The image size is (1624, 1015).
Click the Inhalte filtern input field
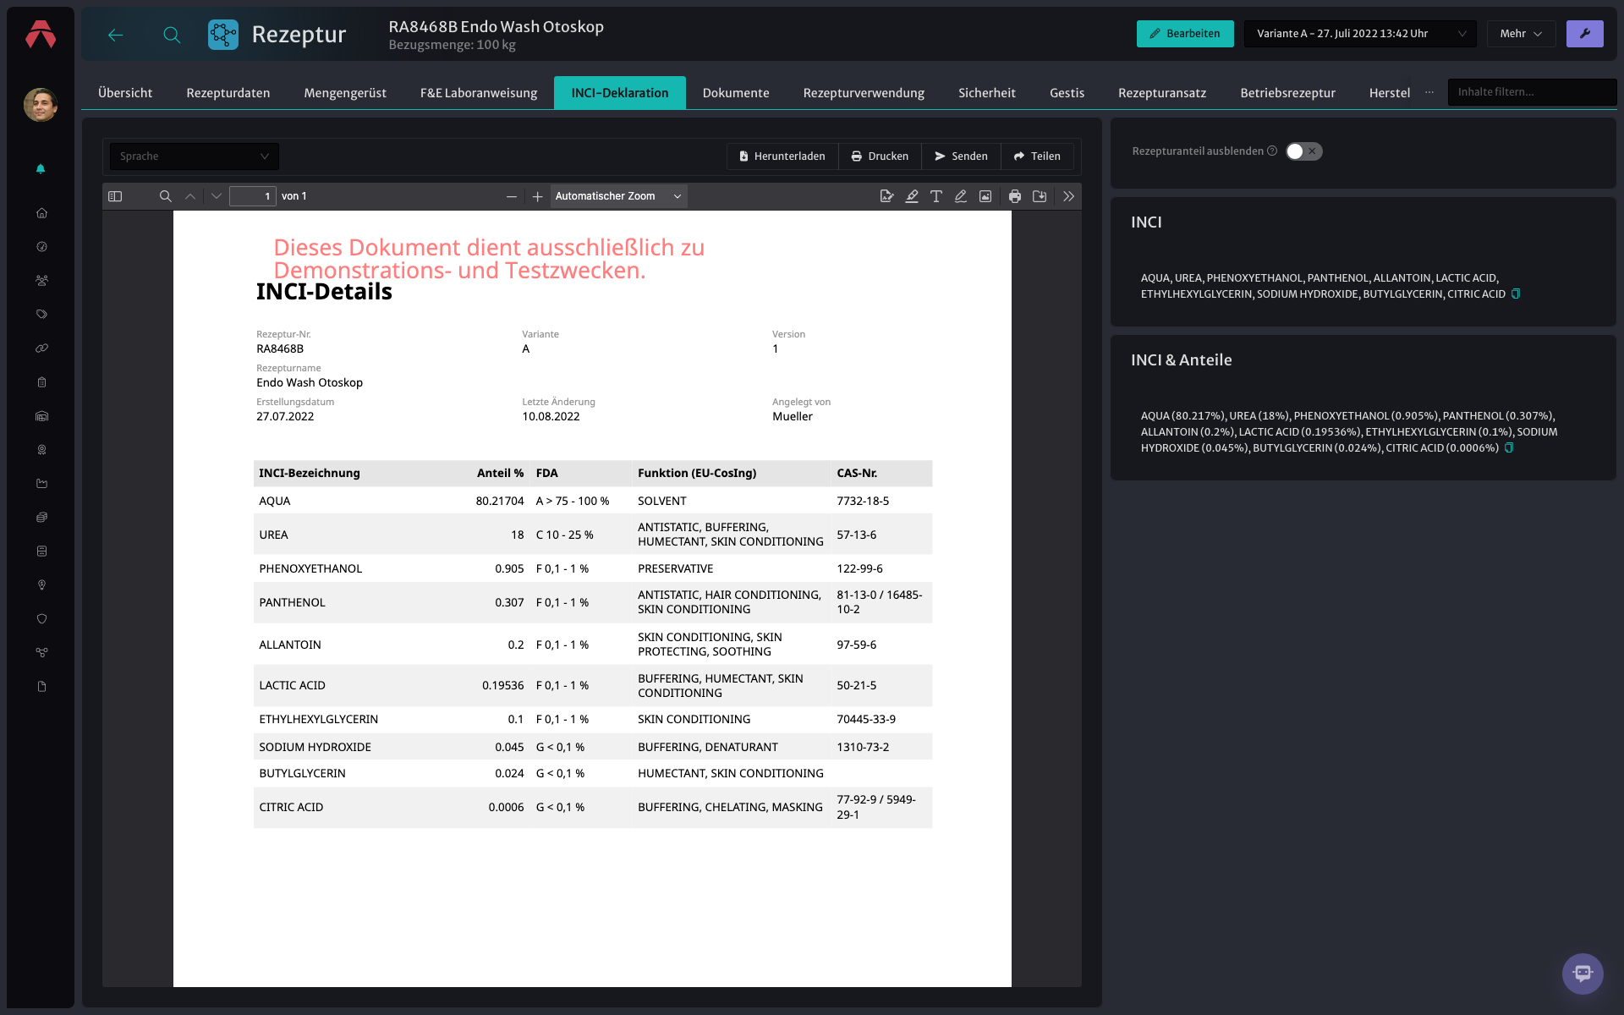tap(1532, 92)
